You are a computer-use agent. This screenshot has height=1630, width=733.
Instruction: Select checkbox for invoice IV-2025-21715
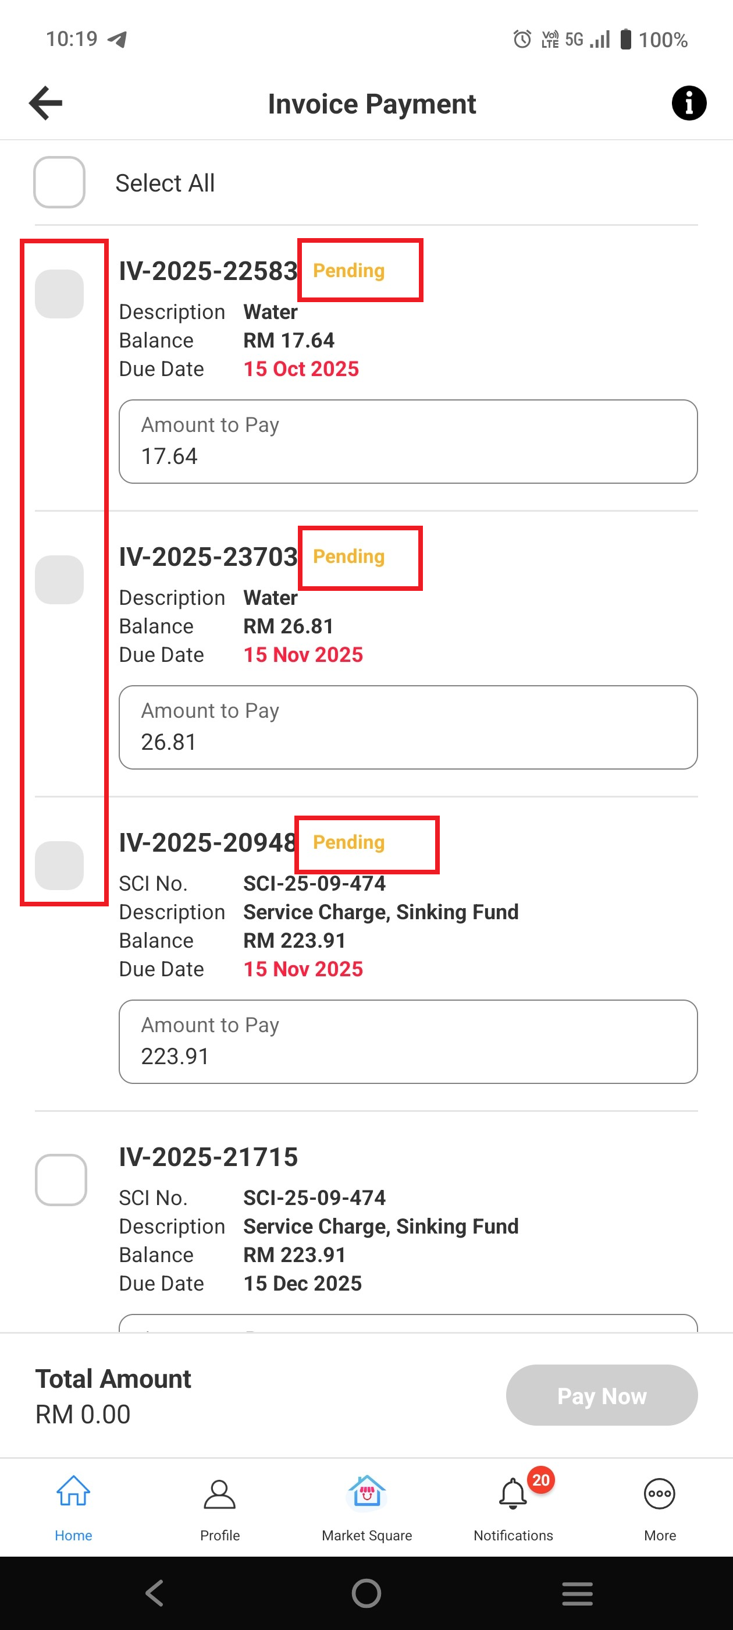coord(61,1179)
